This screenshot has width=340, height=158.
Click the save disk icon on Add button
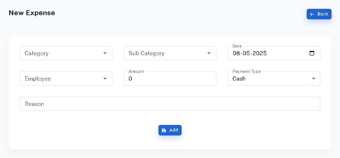pyautogui.click(x=164, y=130)
